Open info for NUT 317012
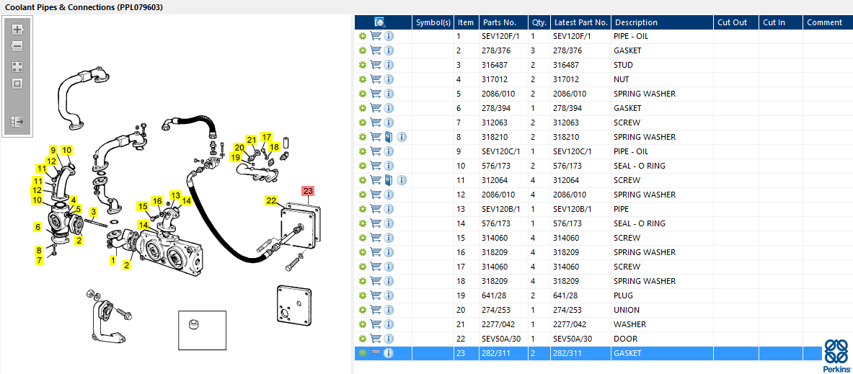This screenshot has height=374, width=853. (x=389, y=79)
